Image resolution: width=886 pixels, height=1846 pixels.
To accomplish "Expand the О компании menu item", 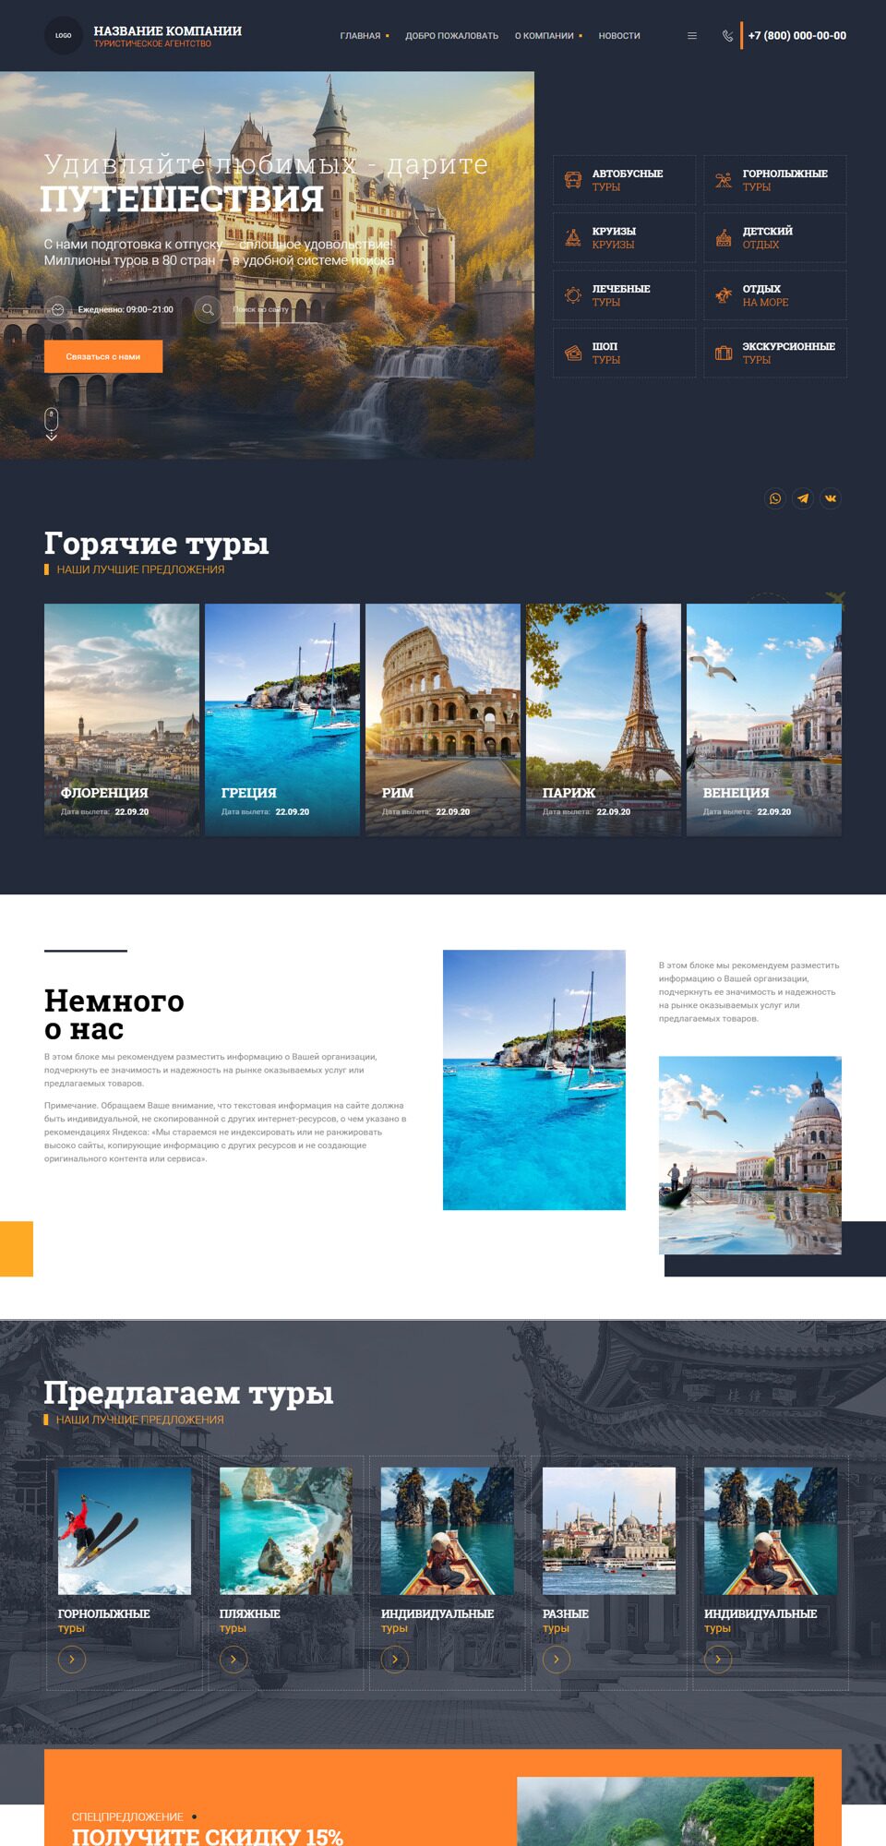I will [547, 36].
